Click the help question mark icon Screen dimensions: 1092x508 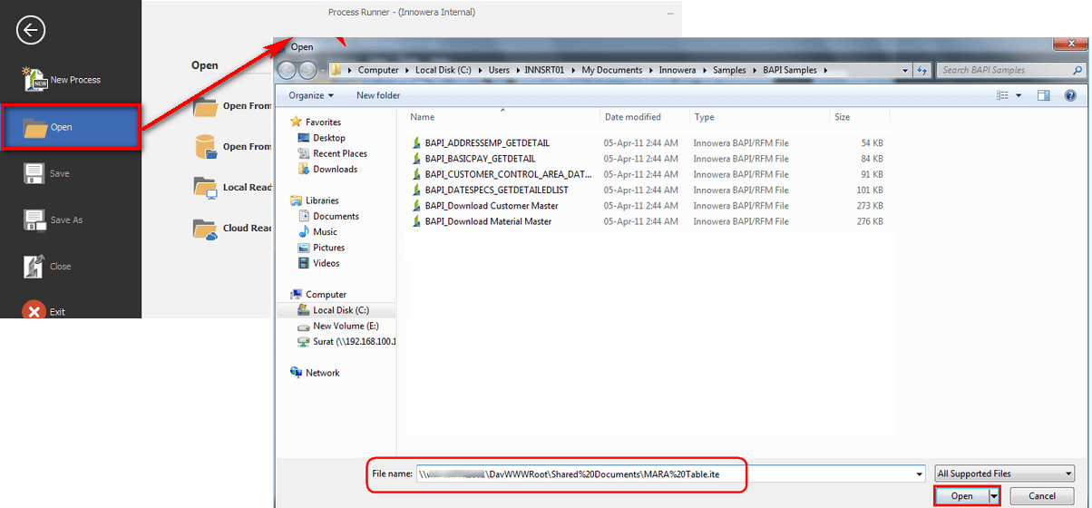pos(1070,95)
